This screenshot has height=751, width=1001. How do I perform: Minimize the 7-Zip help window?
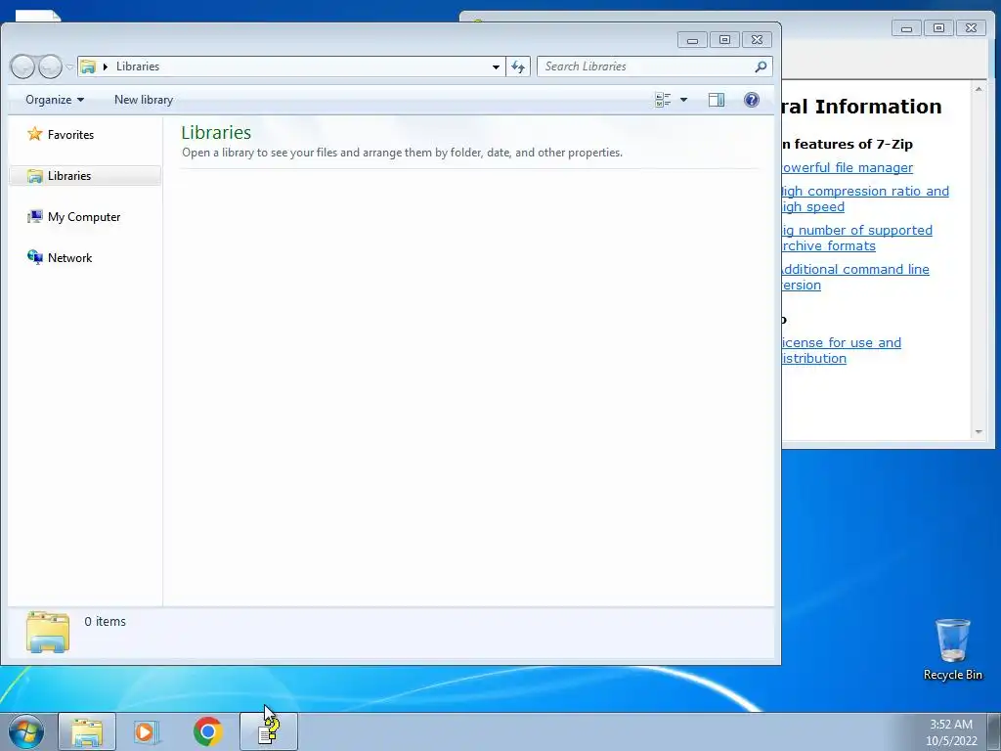[x=906, y=28]
